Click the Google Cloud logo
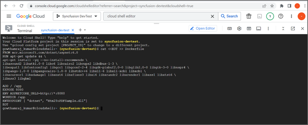Viewport: 308px width, 125px height. 31,16
